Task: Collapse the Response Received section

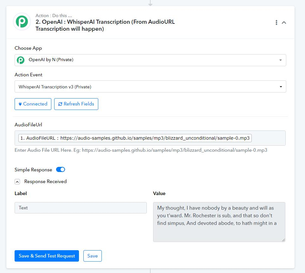Action: coord(17,181)
